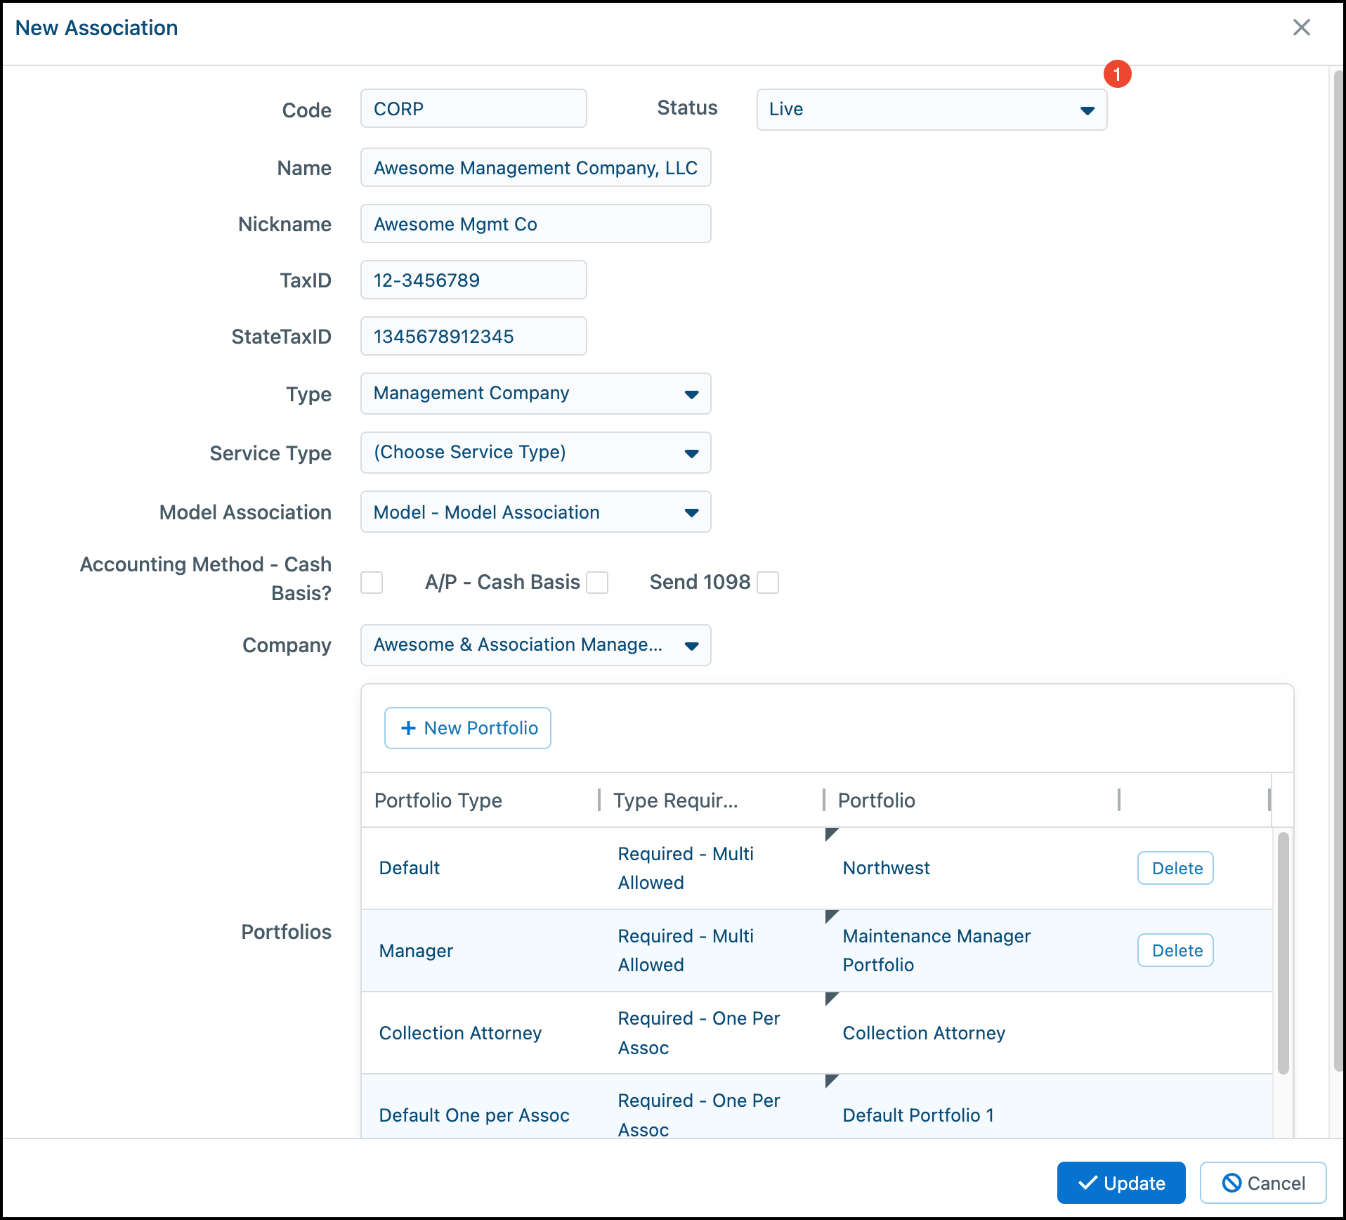
Task: Close the New Association dialog with X
Action: (x=1301, y=28)
